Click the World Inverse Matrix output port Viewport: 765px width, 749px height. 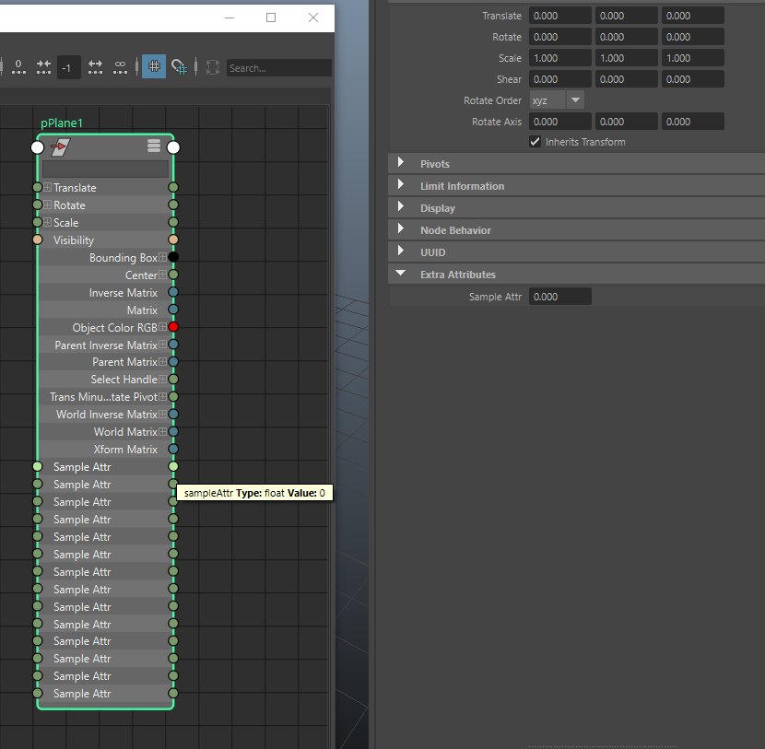click(173, 414)
